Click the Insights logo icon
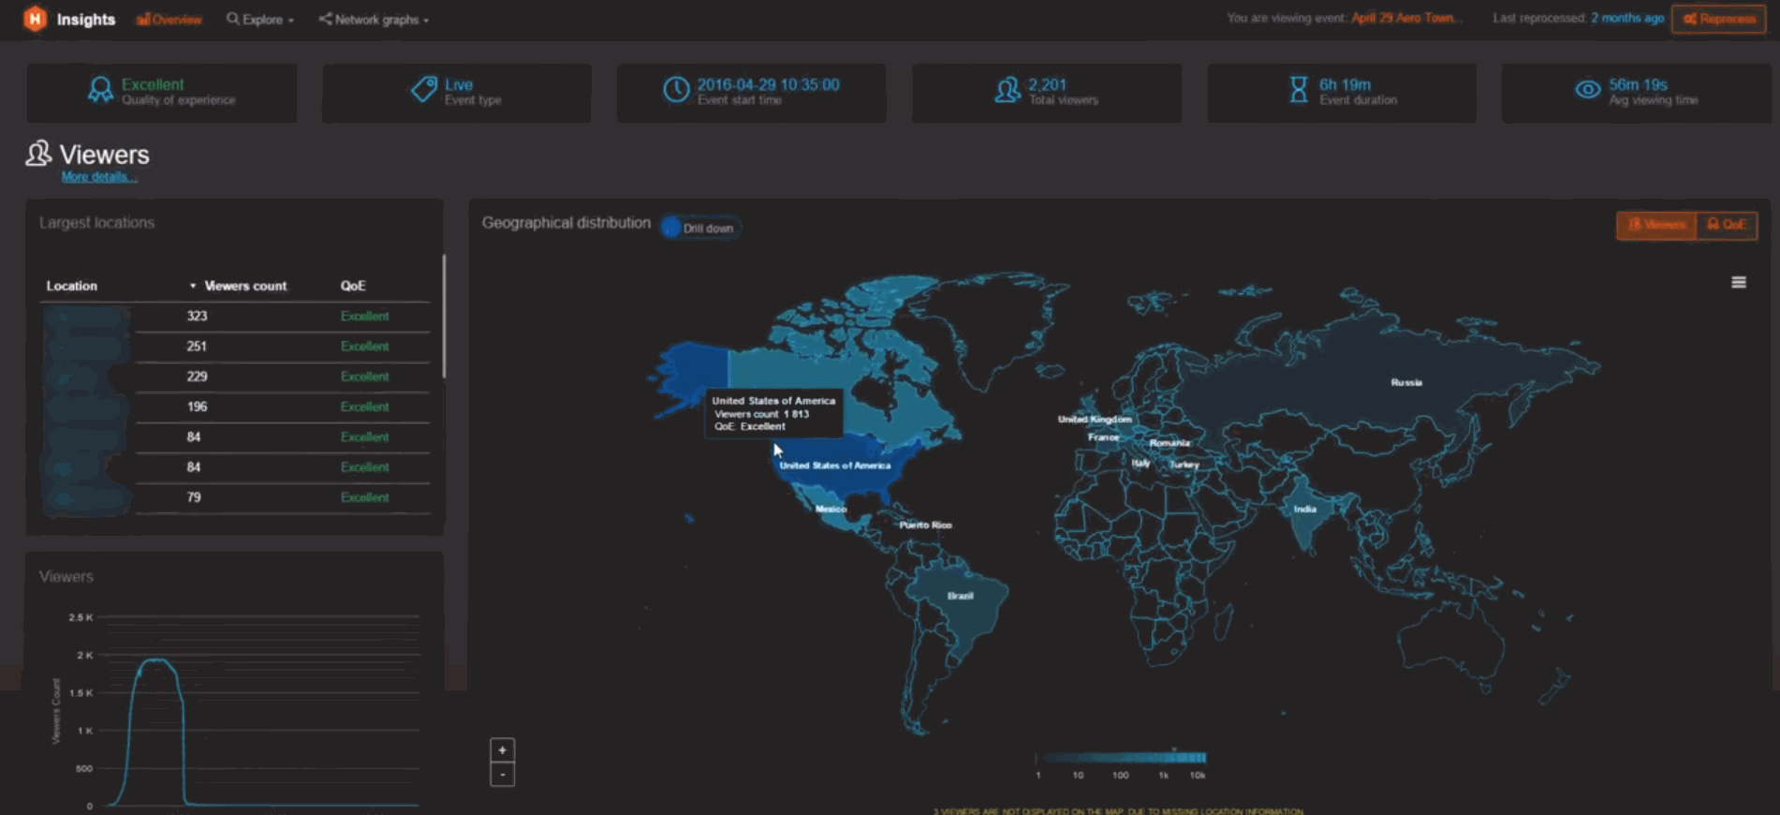Screen dimensions: 1780x815 pos(35,19)
